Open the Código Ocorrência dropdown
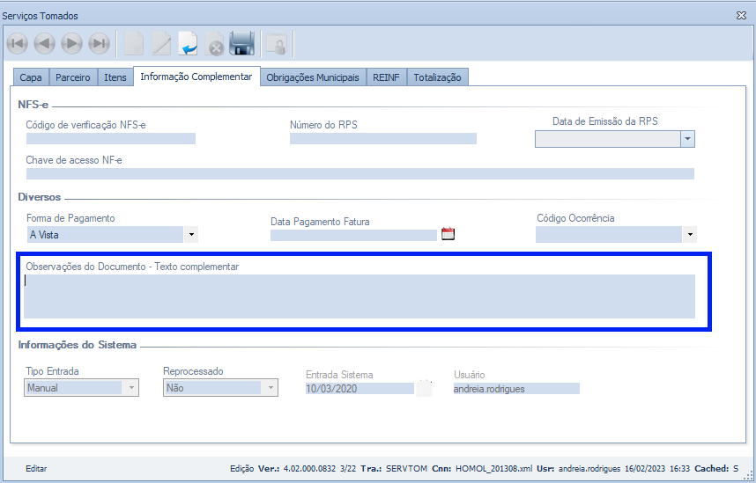 [689, 235]
